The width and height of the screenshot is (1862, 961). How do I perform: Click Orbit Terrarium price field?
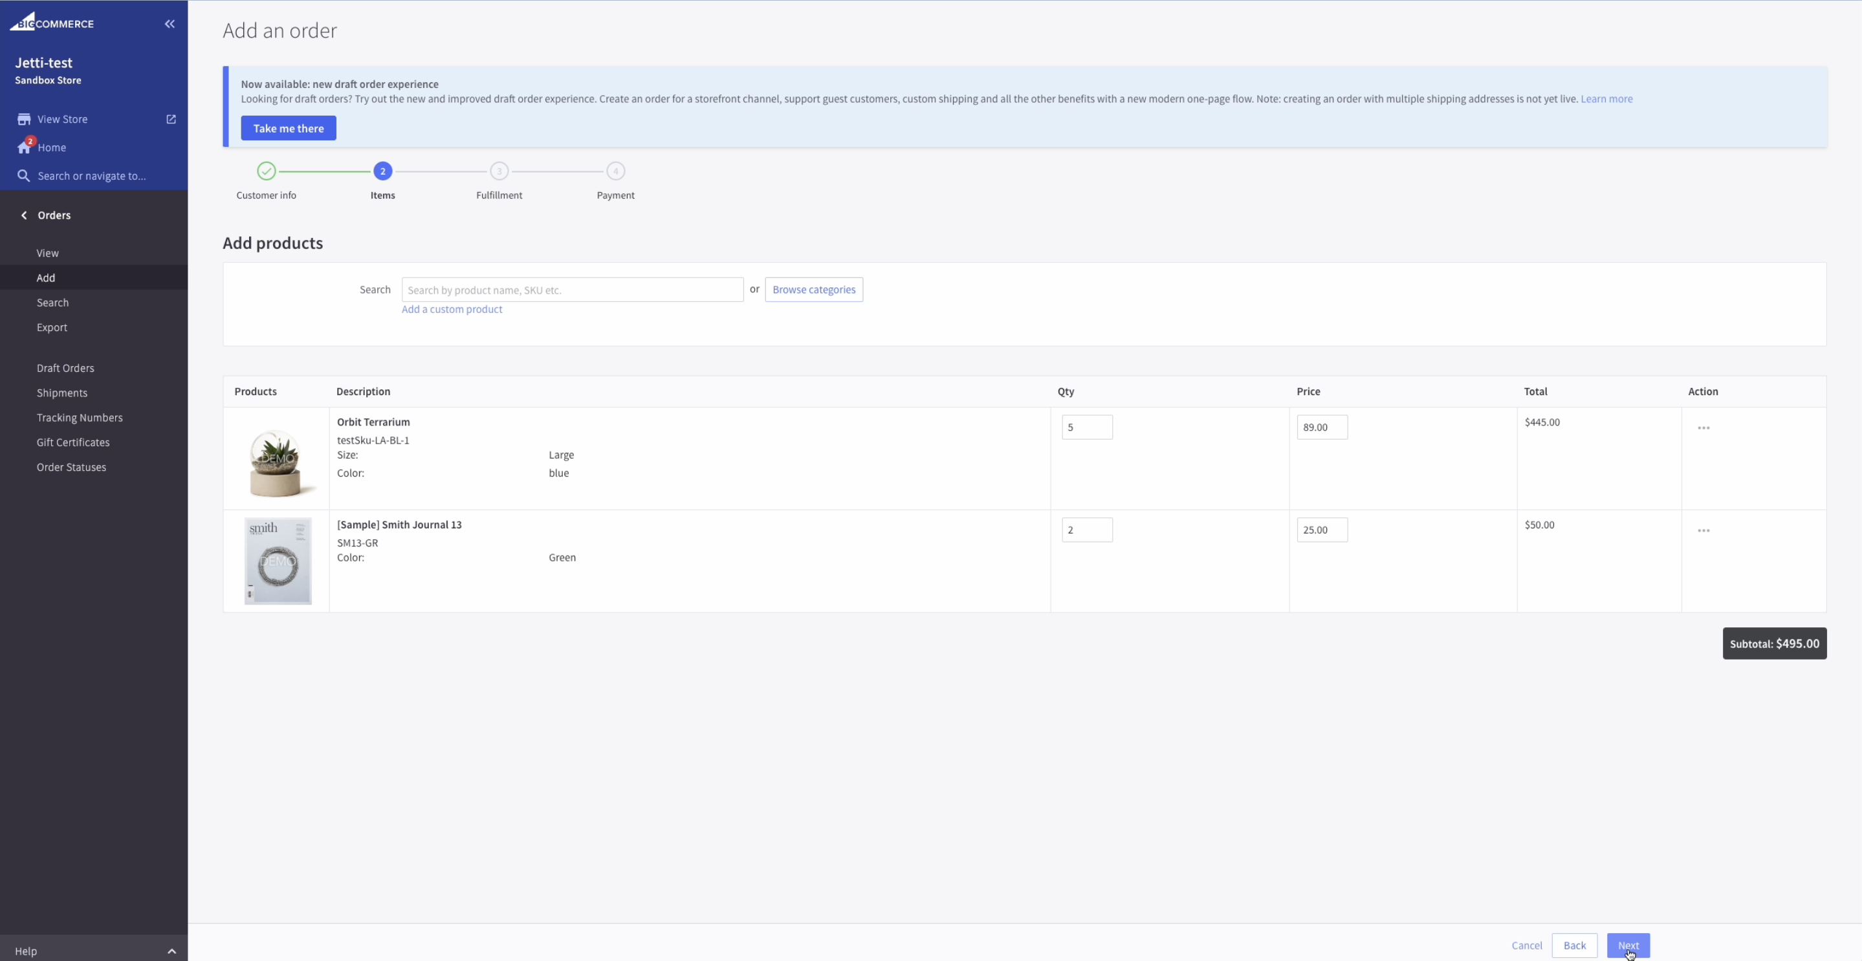pos(1322,427)
